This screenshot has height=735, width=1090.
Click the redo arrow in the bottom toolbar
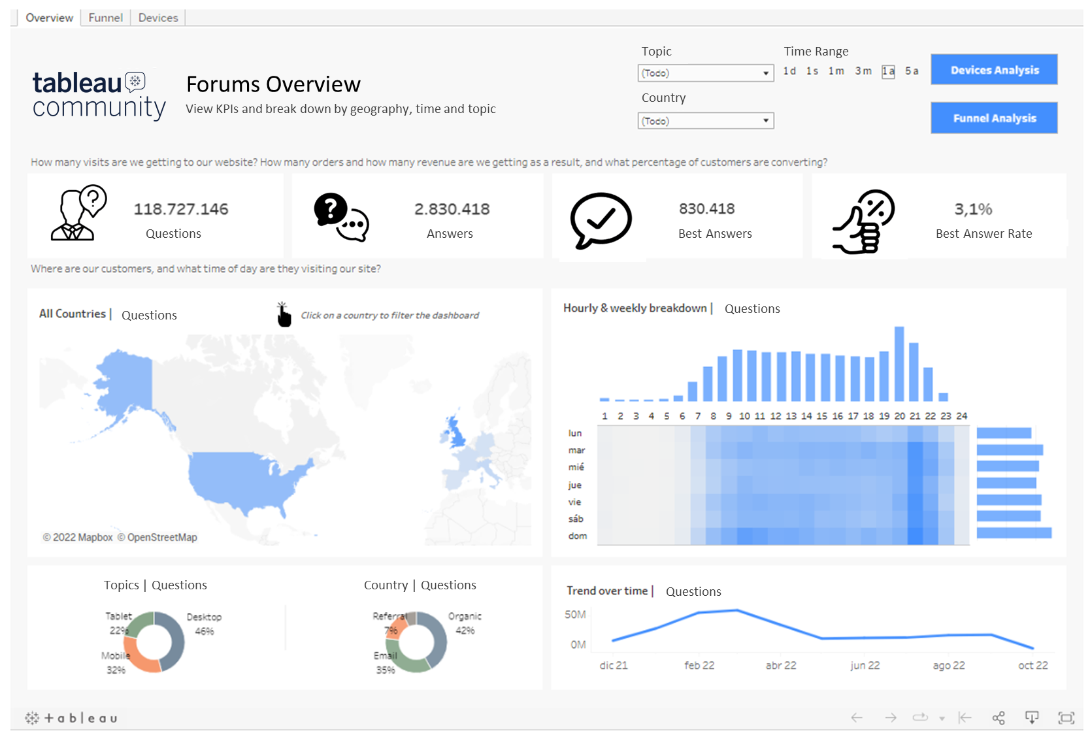point(891,717)
